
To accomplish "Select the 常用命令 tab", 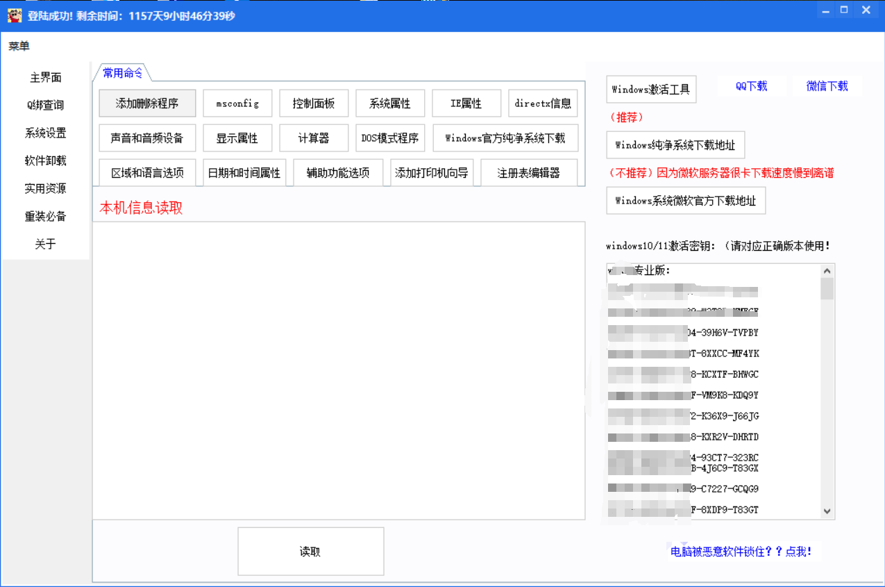I will [x=123, y=72].
